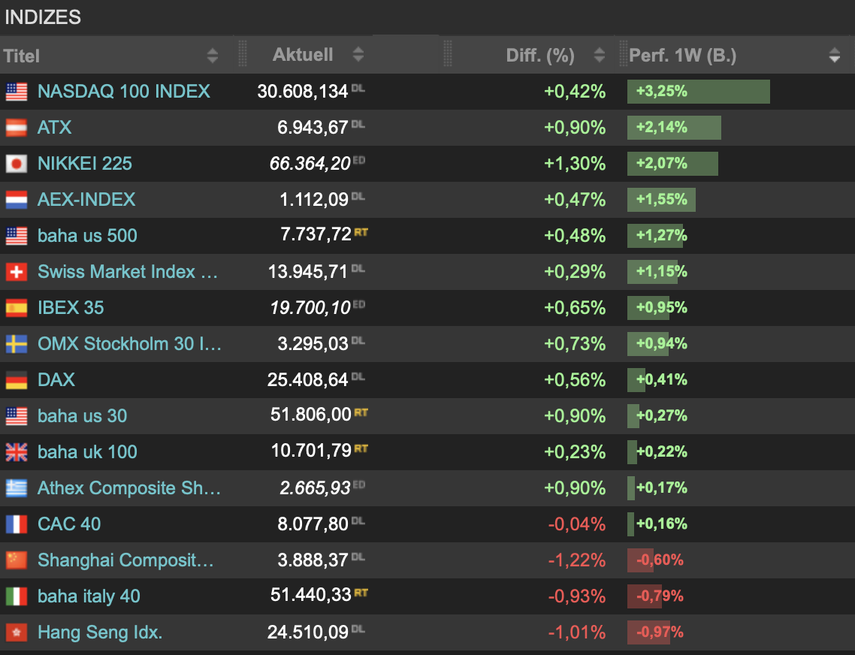Sort by Aktuell column arrows
Screen dimensions: 855x655
coord(358,54)
